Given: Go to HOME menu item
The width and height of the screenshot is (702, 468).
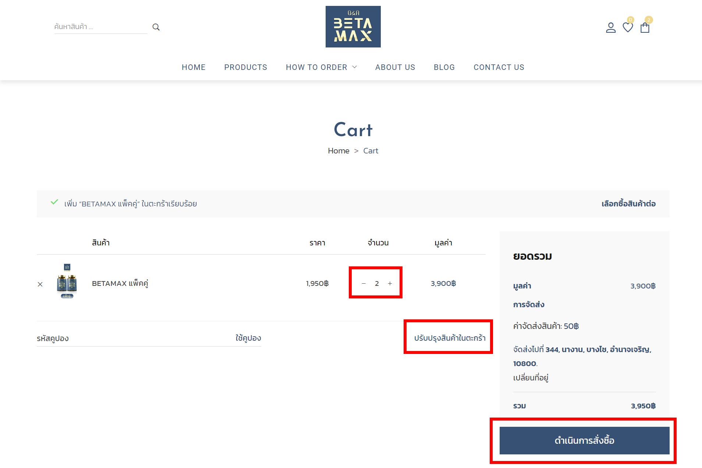Looking at the screenshot, I should [x=194, y=67].
